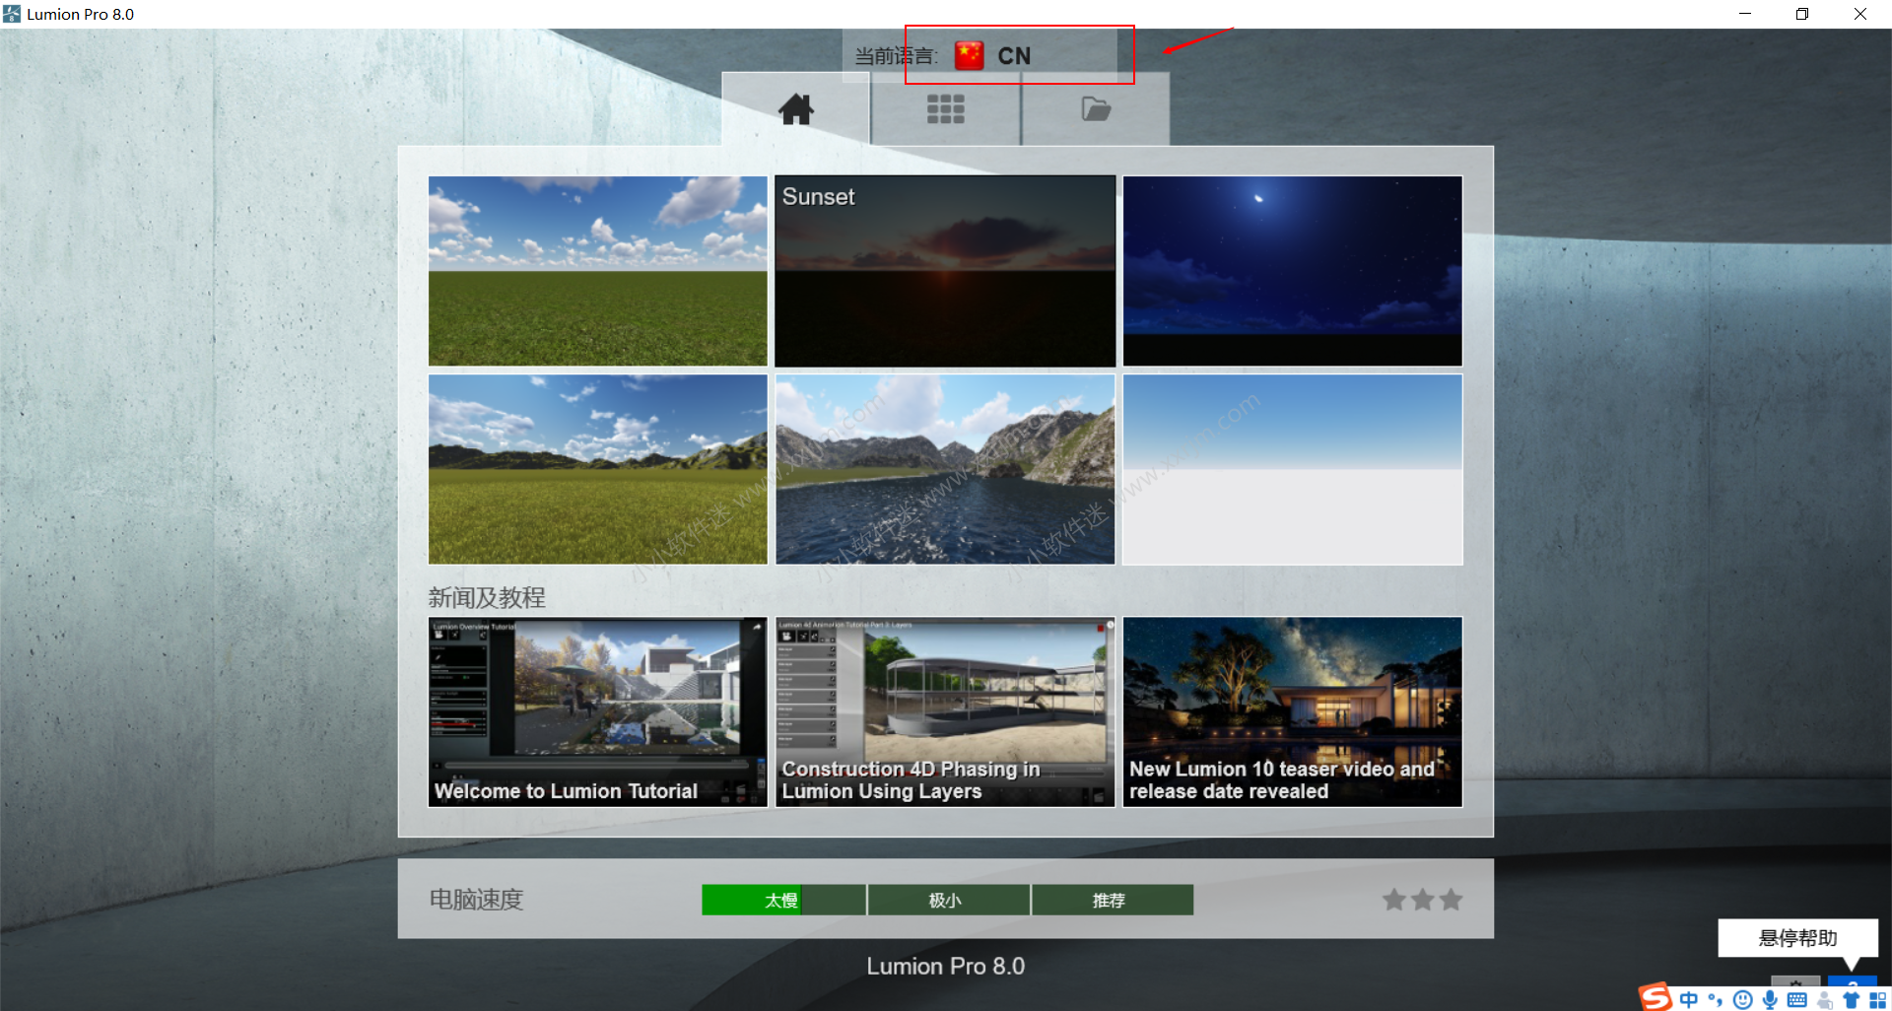Select the flat green grass daytime scene
This screenshot has width=1892, height=1011.
tap(598, 271)
